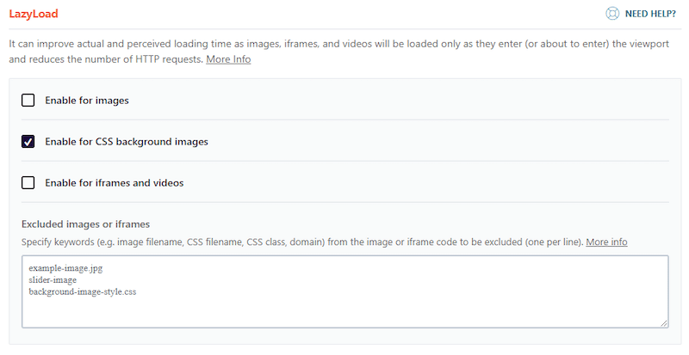Click the LazyLoad section heading

(34, 14)
